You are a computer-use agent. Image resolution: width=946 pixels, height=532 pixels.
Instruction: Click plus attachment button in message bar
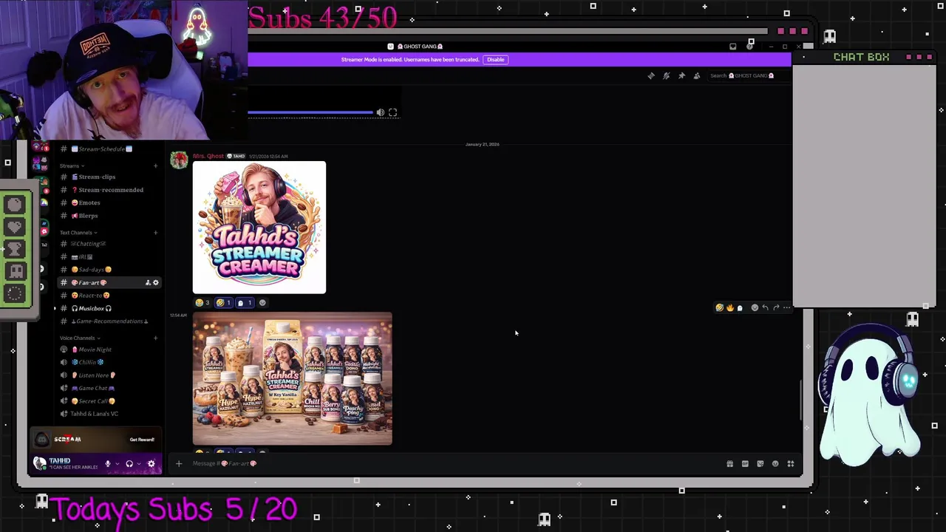pyautogui.click(x=178, y=463)
